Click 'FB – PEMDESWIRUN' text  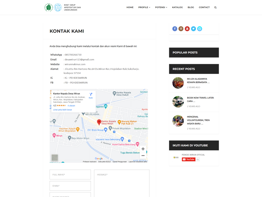pos(76,82)
